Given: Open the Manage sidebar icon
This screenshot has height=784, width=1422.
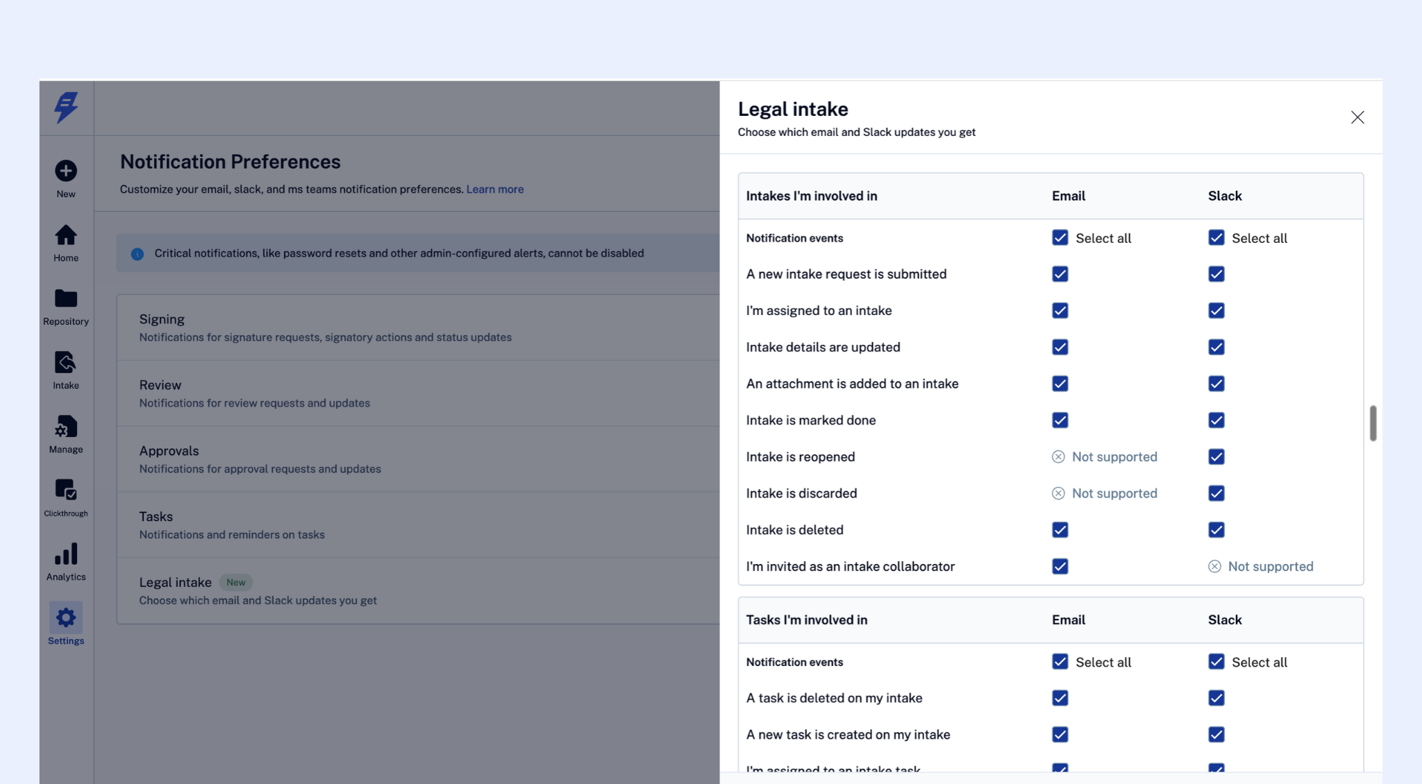Looking at the screenshot, I should pos(66,426).
